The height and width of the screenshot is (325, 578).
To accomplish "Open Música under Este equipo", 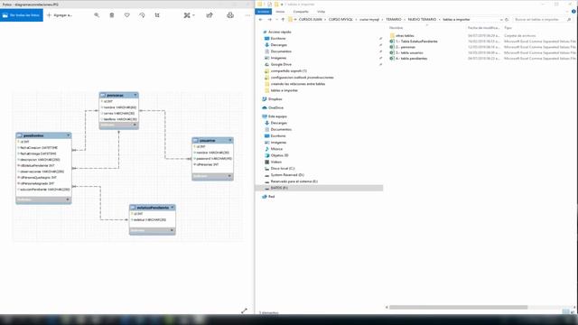I will (276, 149).
